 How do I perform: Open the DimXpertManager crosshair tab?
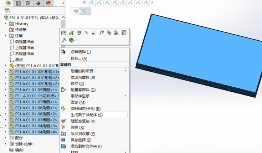tap(38, 3)
